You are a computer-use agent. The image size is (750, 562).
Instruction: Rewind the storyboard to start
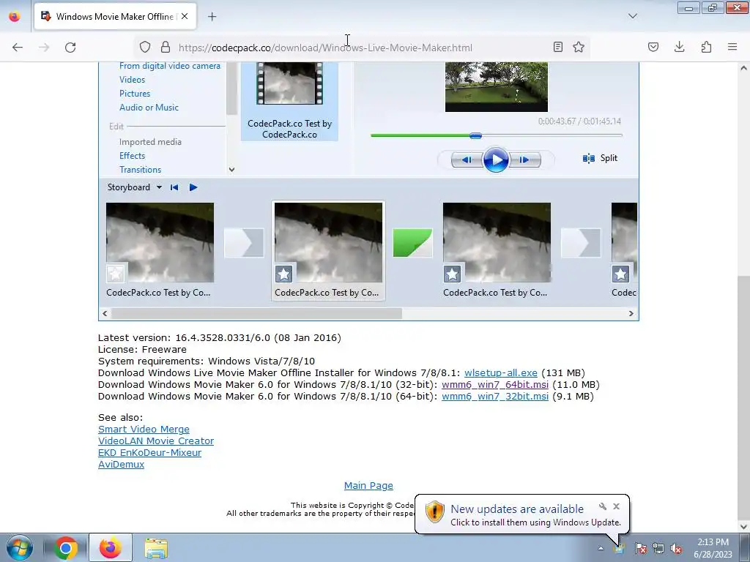pos(174,187)
